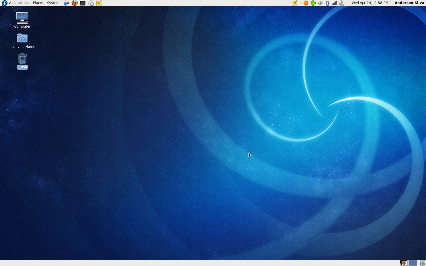Viewport: 426px width, 266px height.
Task: Open the Terminal launcher icon
Action: 83,3
